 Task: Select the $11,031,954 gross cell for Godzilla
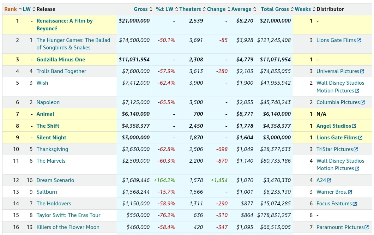(134, 60)
